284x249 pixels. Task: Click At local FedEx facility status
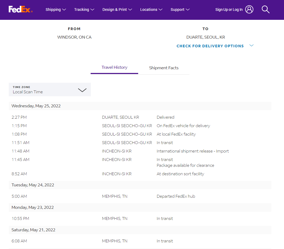[x=176, y=134]
